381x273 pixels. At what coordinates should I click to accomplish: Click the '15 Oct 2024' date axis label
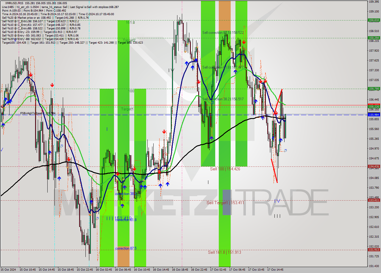tap(8, 270)
